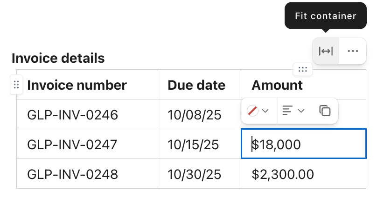Select the Due date header cell

click(196, 85)
